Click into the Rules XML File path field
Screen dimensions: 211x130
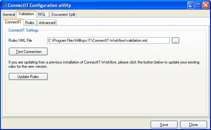(x=108, y=40)
